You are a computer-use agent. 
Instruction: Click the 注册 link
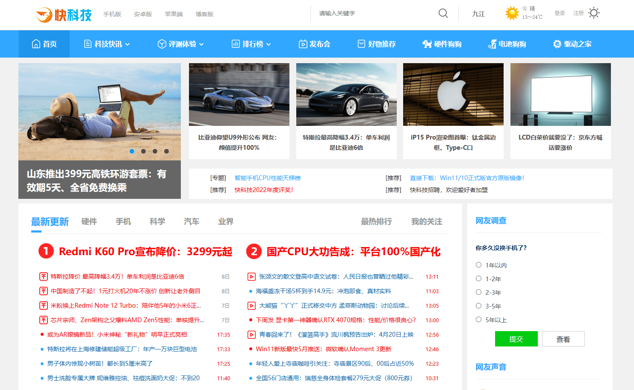(x=578, y=13)
